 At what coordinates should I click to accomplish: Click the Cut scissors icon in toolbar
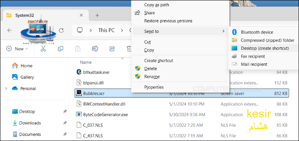(x=43, y=49)
